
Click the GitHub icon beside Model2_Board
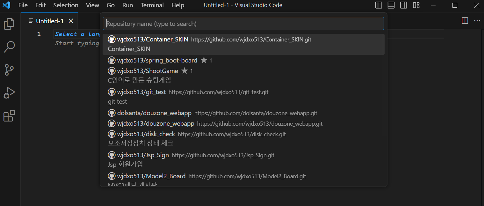[x=112, y=176]
